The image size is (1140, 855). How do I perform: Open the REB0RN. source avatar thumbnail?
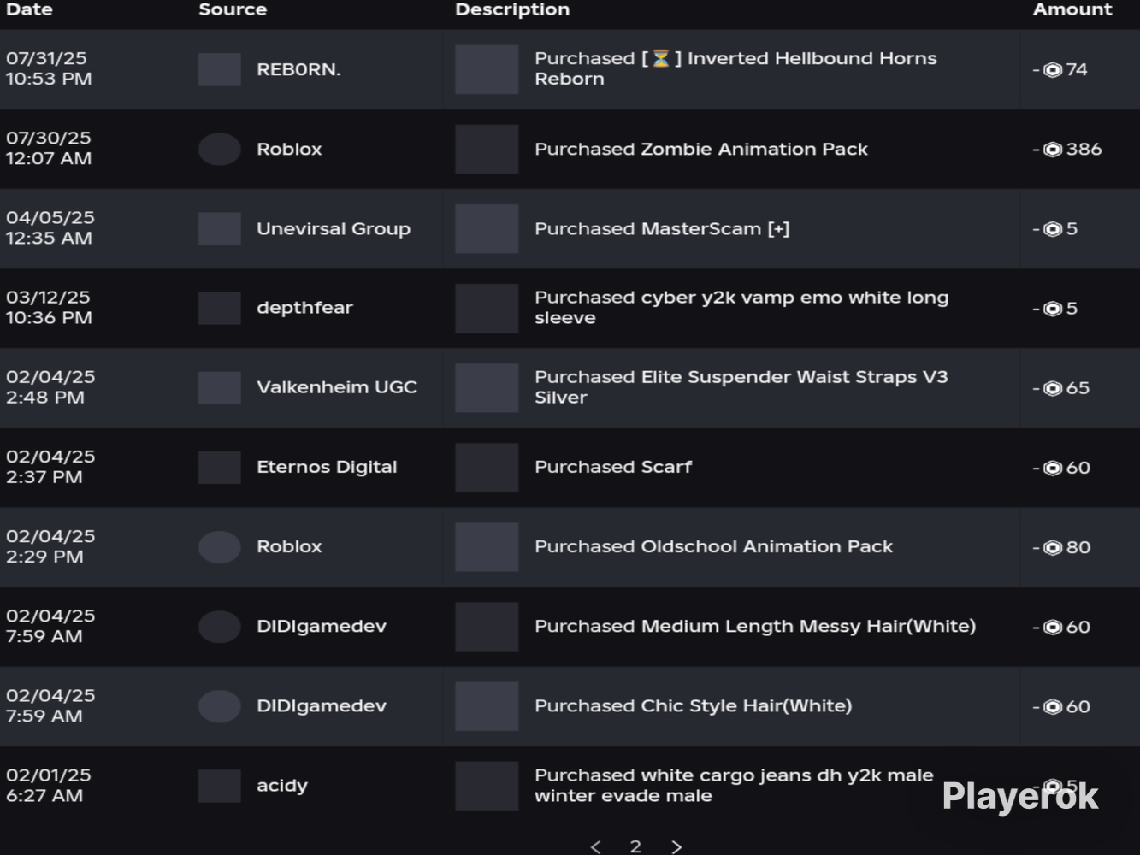(220, 69)
